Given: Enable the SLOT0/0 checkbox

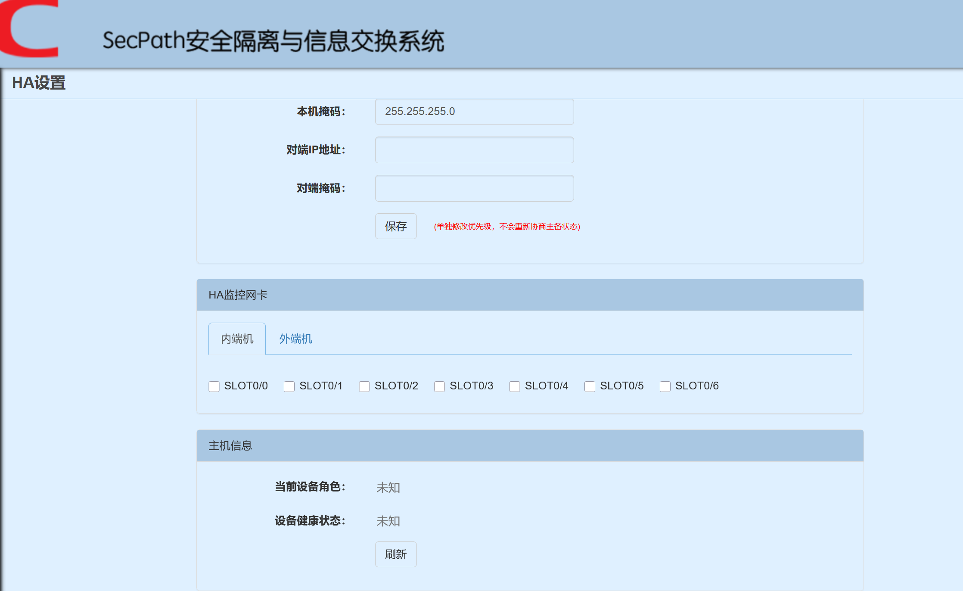Looking at the screenshot, I should [x=214, y=386].
